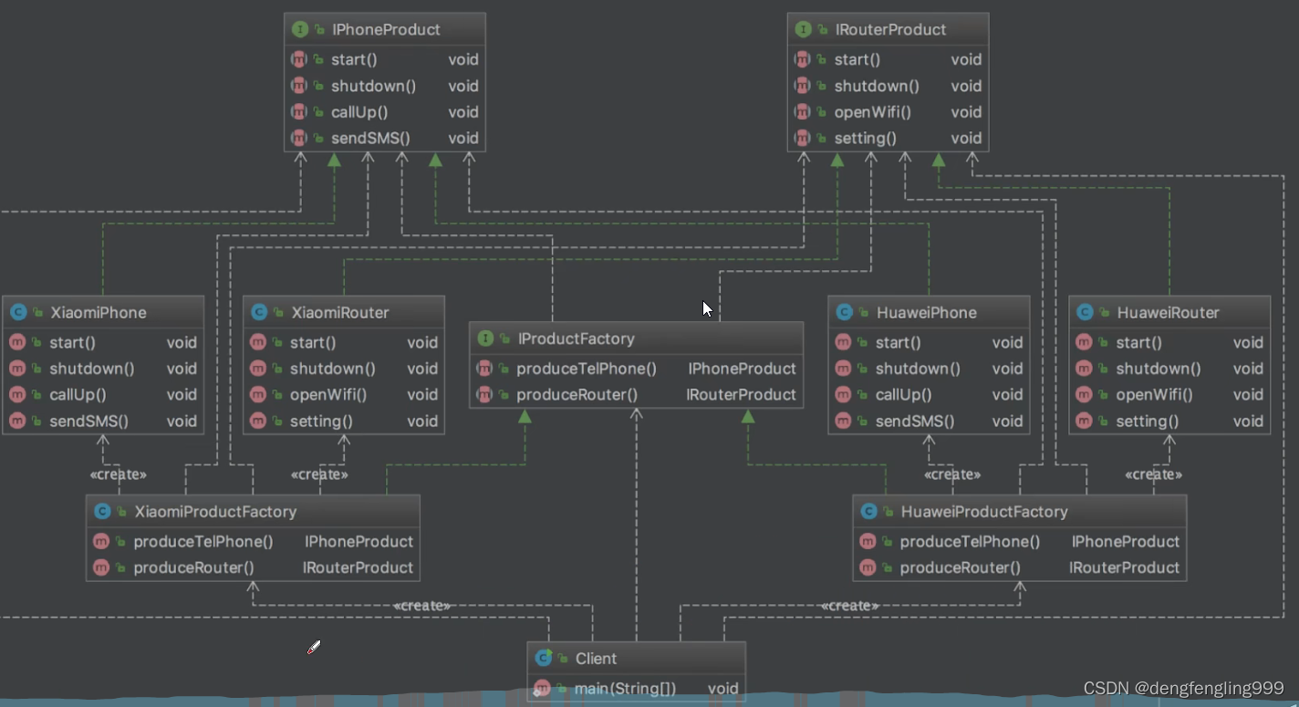Viewport: 1299px width, 707px height.
Task: Click shutdown() method name in HuaweiRouter
Action: [1159, 369]
